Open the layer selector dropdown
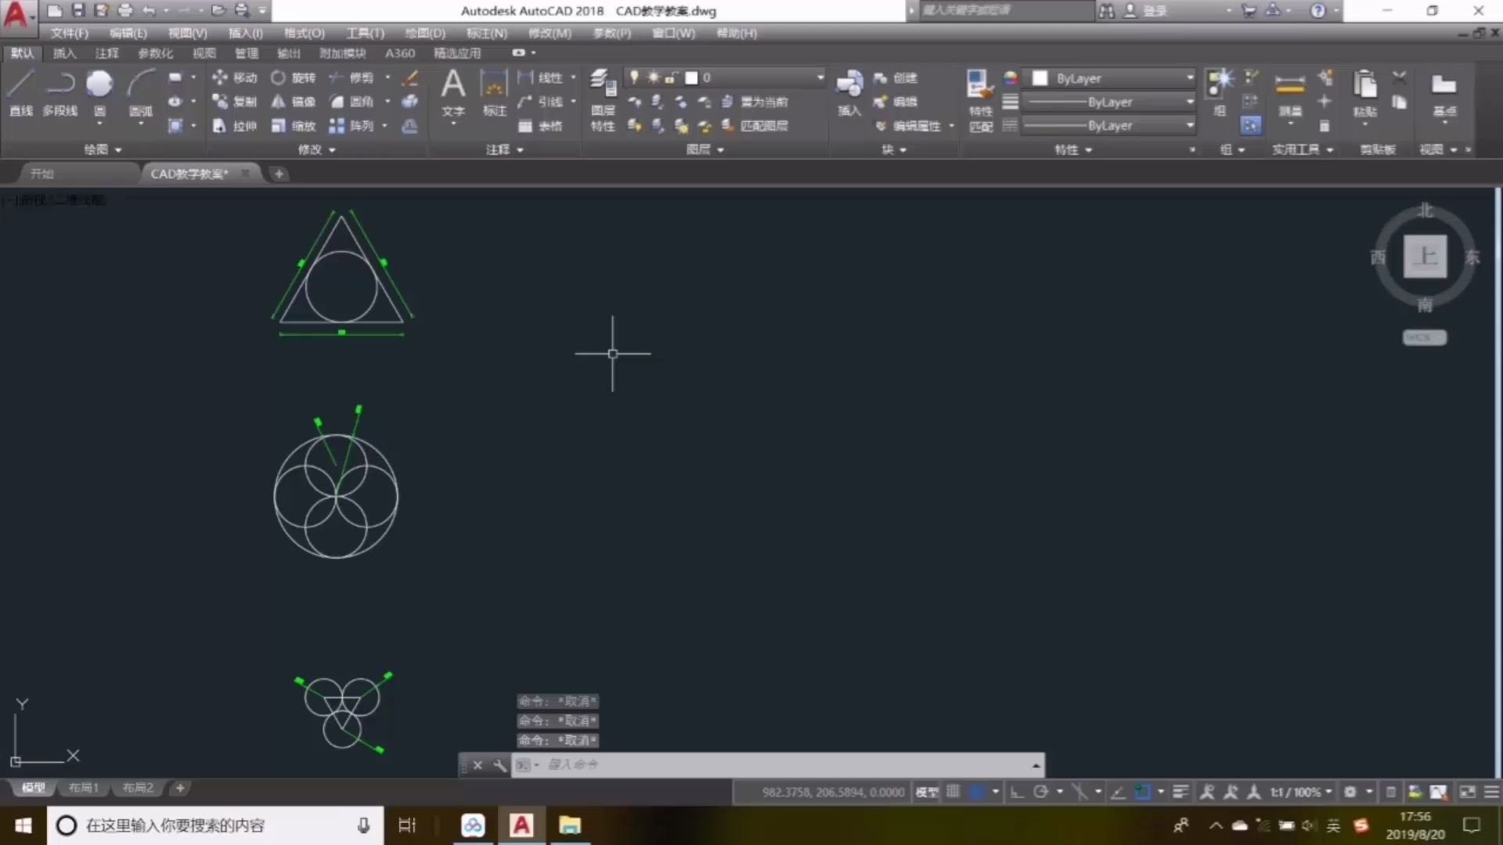The image size is (1503, 845). tap(820, 77)
